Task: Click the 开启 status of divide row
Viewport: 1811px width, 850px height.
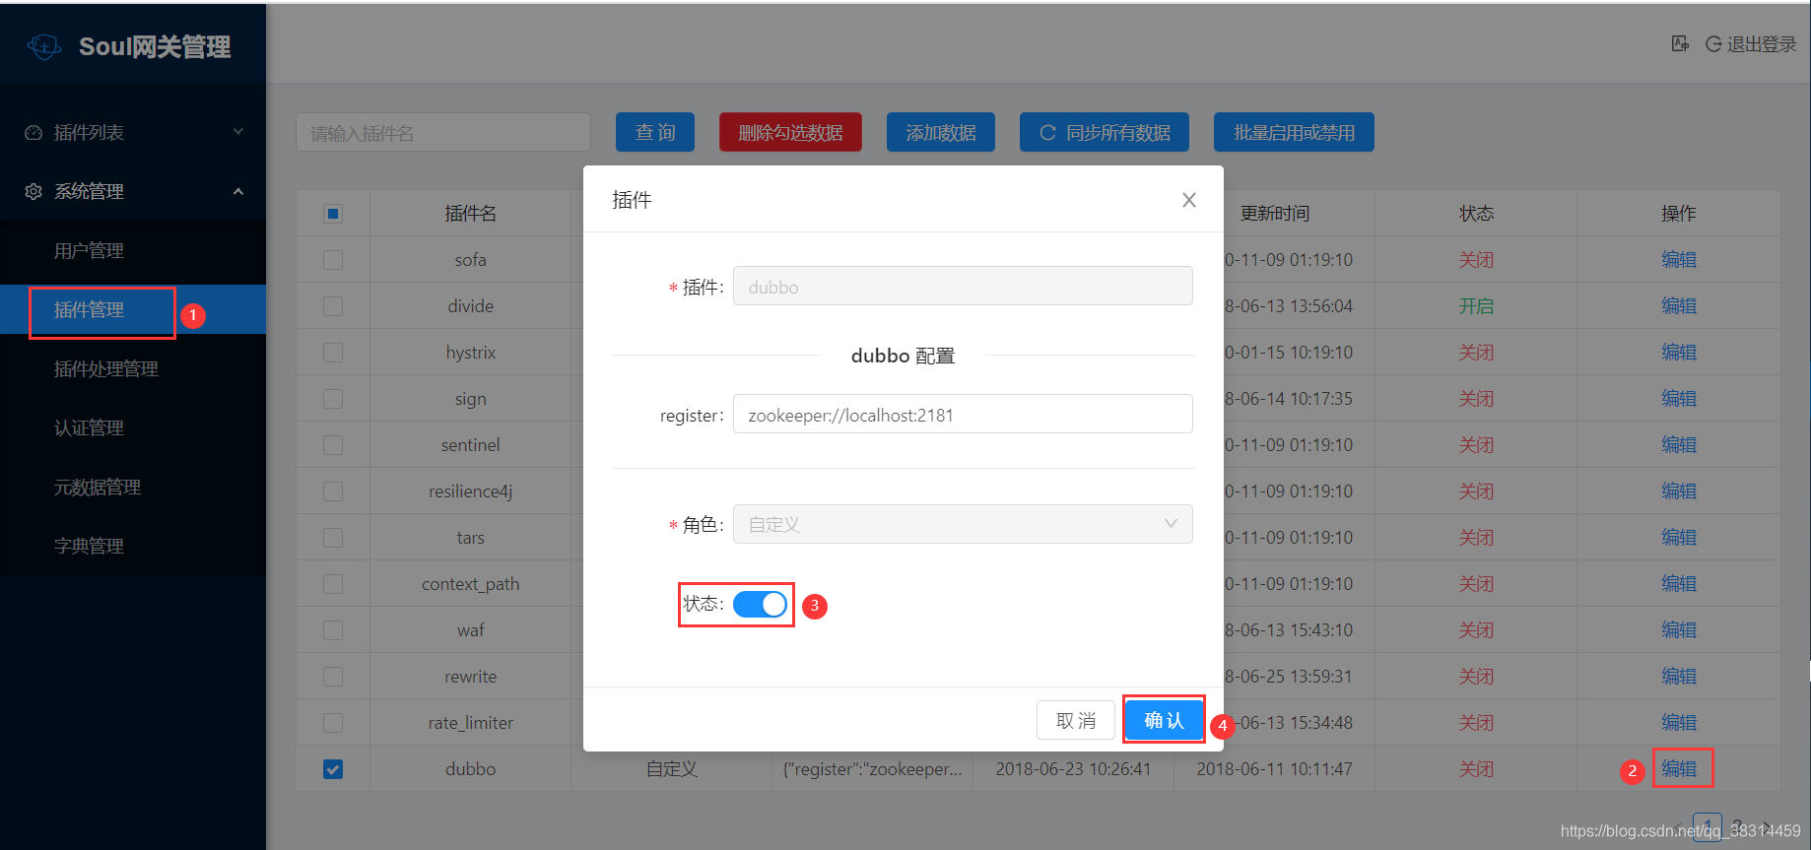Action: click(x=1476, y=306)
